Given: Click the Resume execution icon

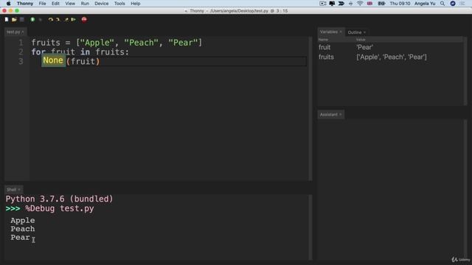Looking at the screenshot, I should tap(74, 20).
